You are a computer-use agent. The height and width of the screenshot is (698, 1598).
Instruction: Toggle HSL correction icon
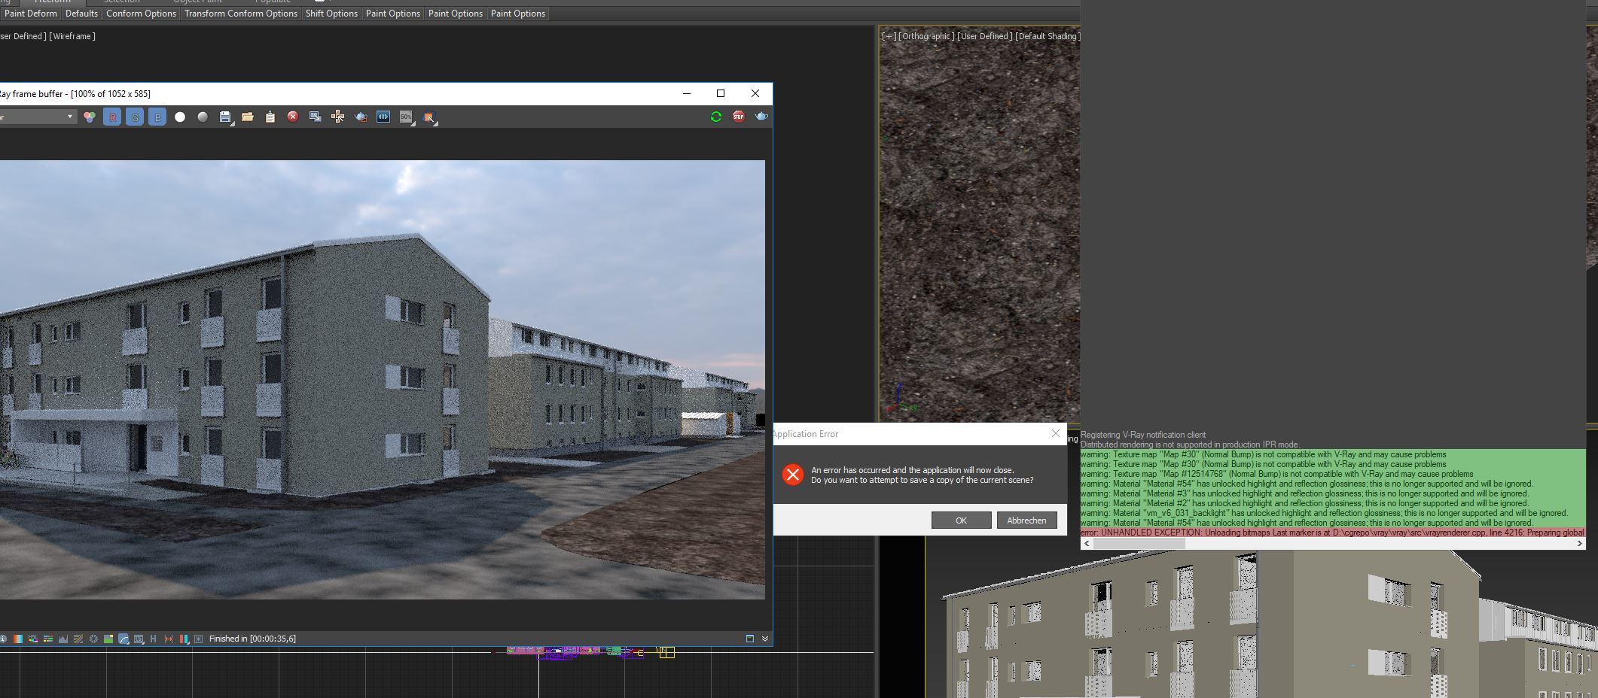(33, 639)
